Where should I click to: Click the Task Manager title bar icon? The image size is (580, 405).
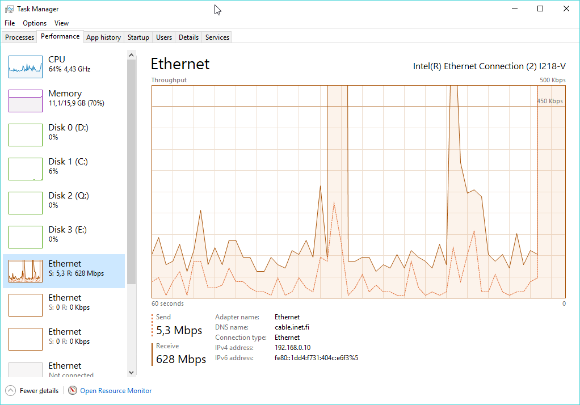coord(9,9)
